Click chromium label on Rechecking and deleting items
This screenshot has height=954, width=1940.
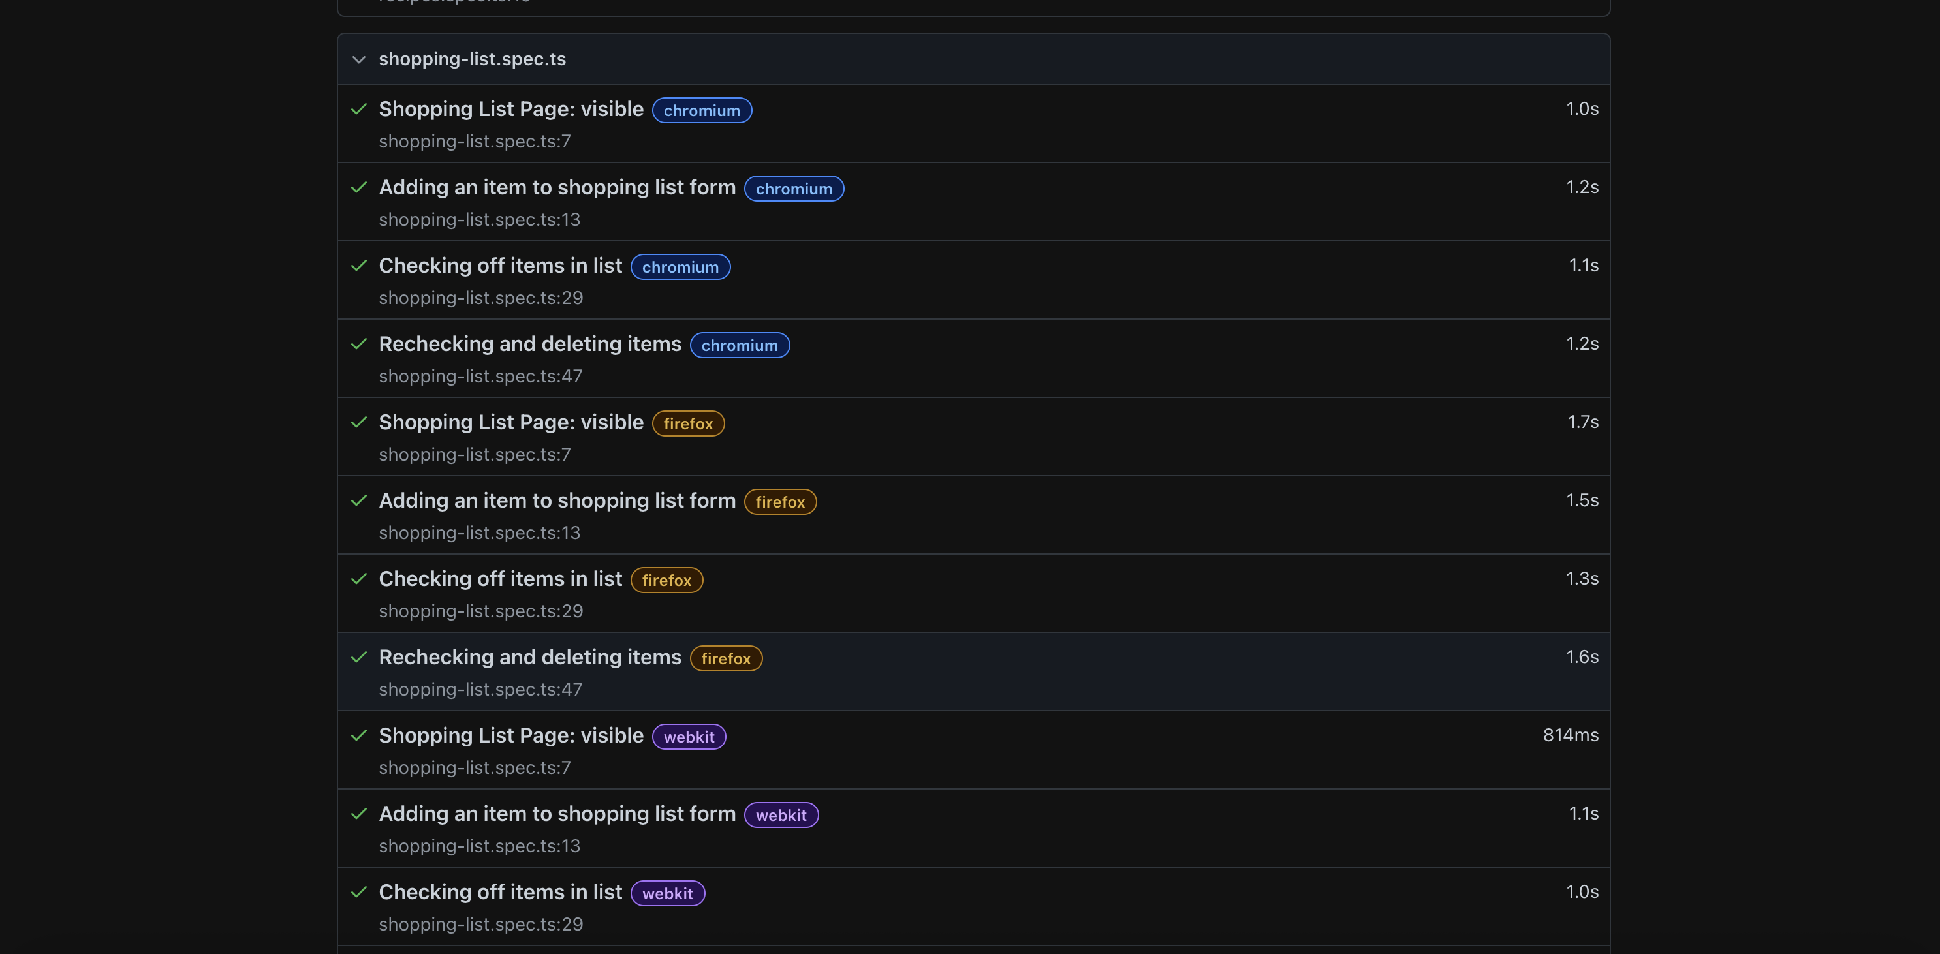(739, 346)
